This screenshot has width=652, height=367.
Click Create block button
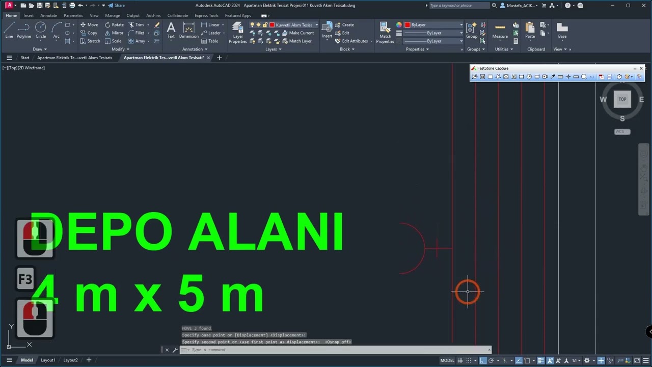point(344,24)
